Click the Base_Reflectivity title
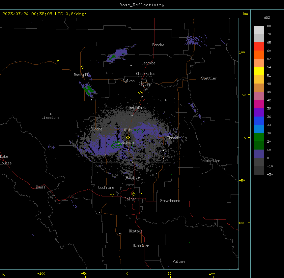The height and width of the screenshot is (278, 284). tap(142, 5)
